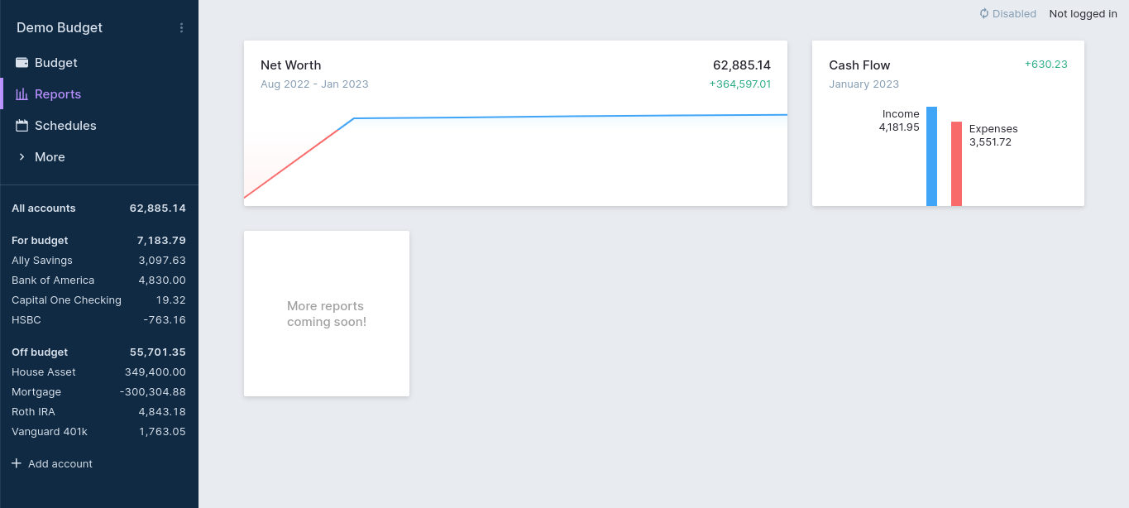Open the Cash Flow report card

point(947,123)
